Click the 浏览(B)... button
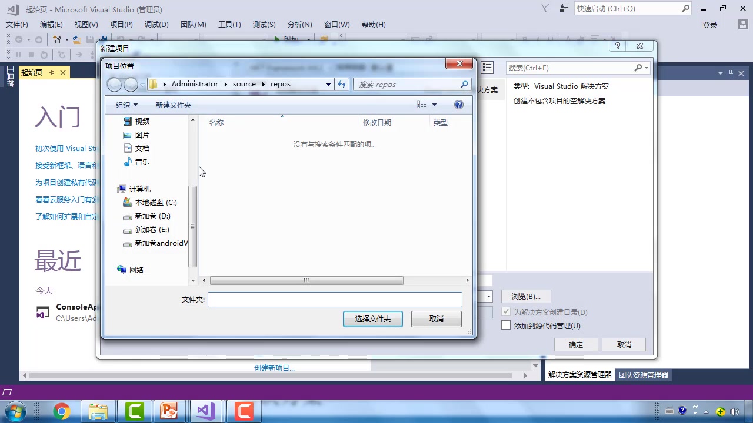Image resolution: width=753 pixels, height=423 pixels. (x=526, y=297)
